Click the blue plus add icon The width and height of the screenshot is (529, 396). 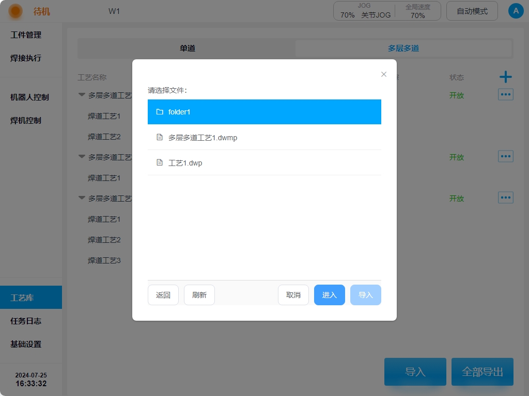pos(505,77)
